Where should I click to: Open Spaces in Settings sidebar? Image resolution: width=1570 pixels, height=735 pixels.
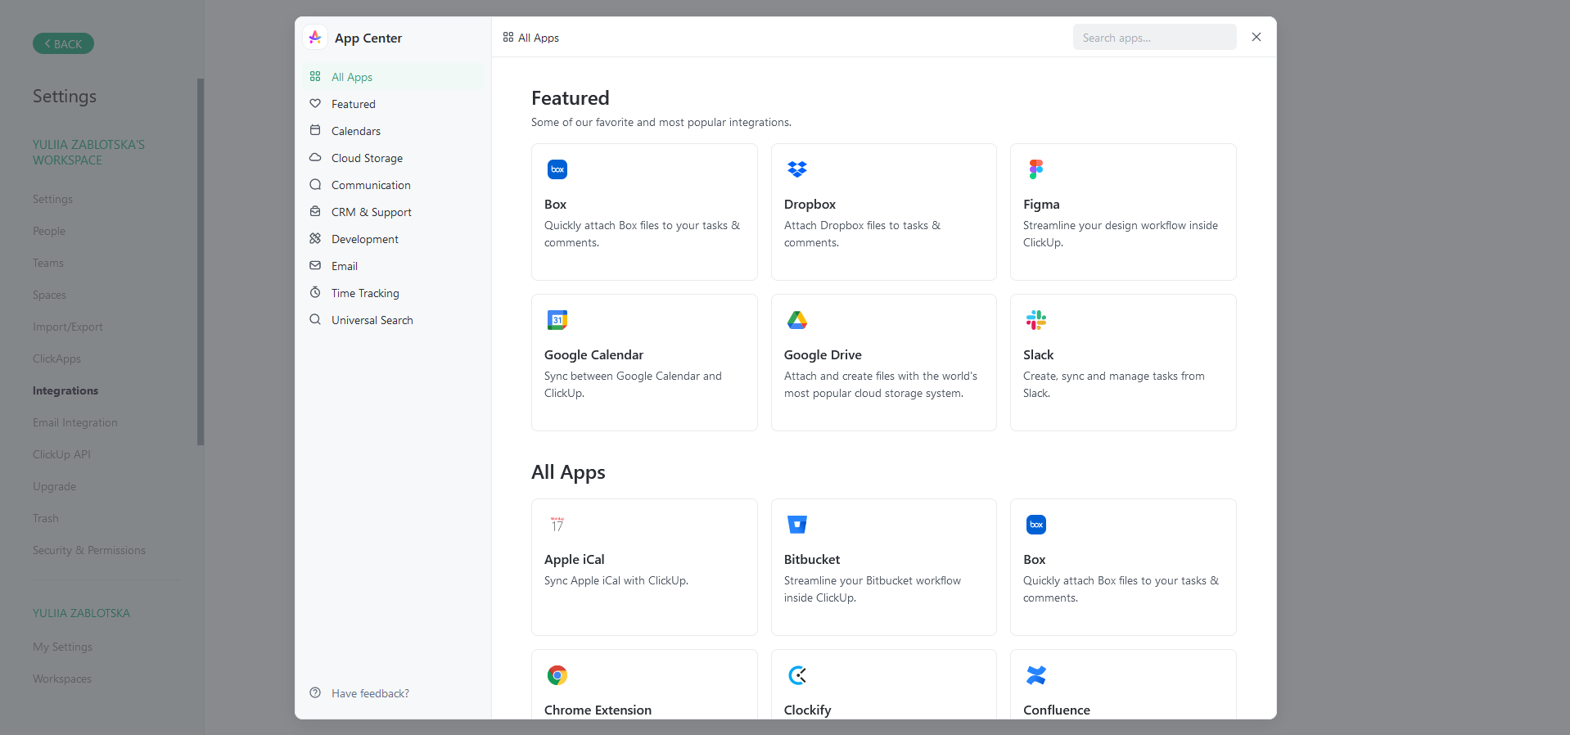49,295
